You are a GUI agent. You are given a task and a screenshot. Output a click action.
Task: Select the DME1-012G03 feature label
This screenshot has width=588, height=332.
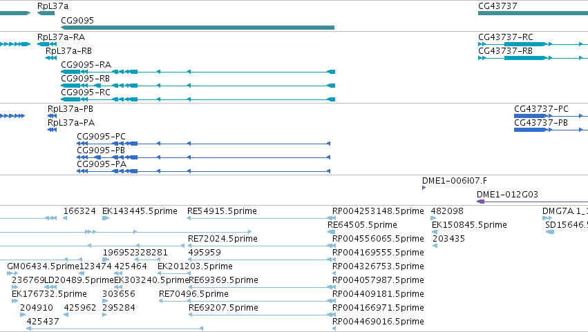click(507, 195)
